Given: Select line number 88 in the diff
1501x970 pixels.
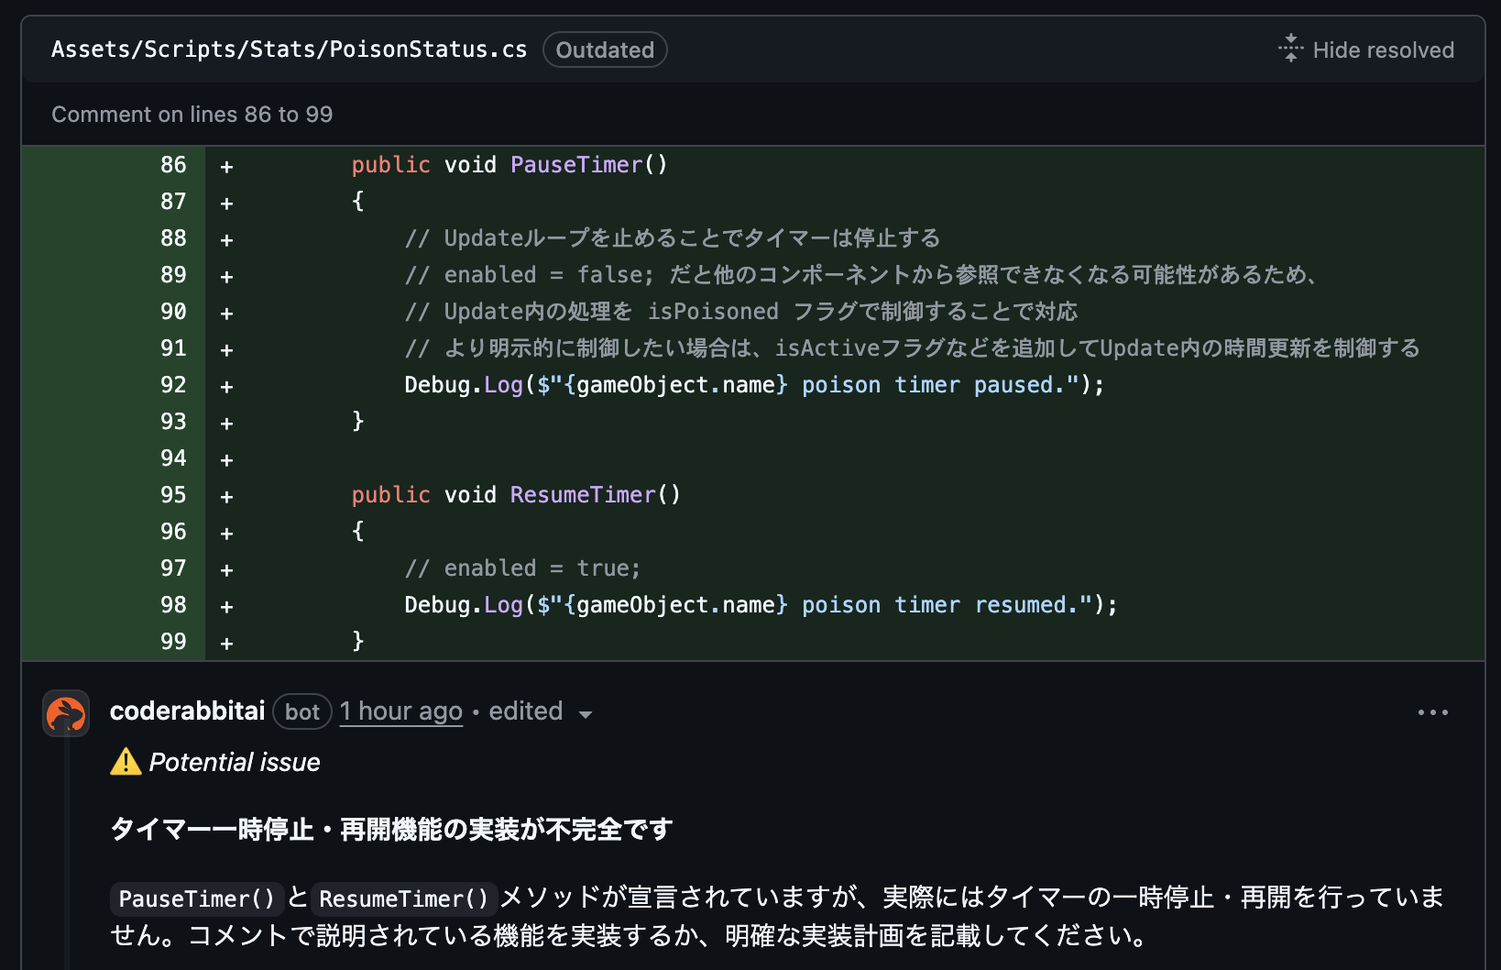Looking at the screenshot, I should click(172, 238).
